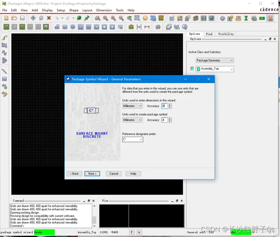
Task: Toggle the P button in status bar
Action: [132, 232]
